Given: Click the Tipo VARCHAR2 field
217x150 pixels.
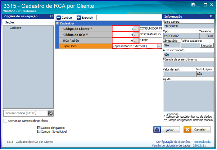Looking at the screenshot, I should pos(181,36).
